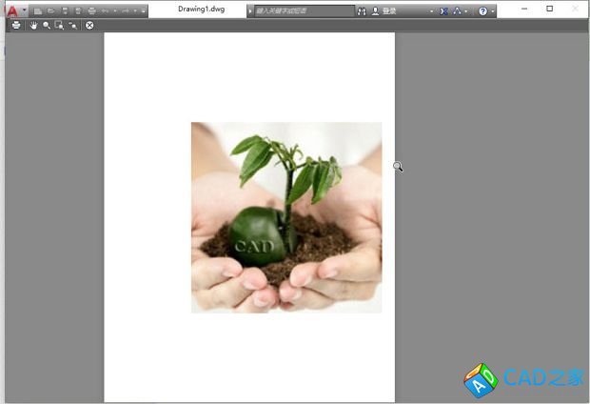590x404 pixels.
Task: Open the AutoCAD application menu logo
Action: click(x=12, y=10)
